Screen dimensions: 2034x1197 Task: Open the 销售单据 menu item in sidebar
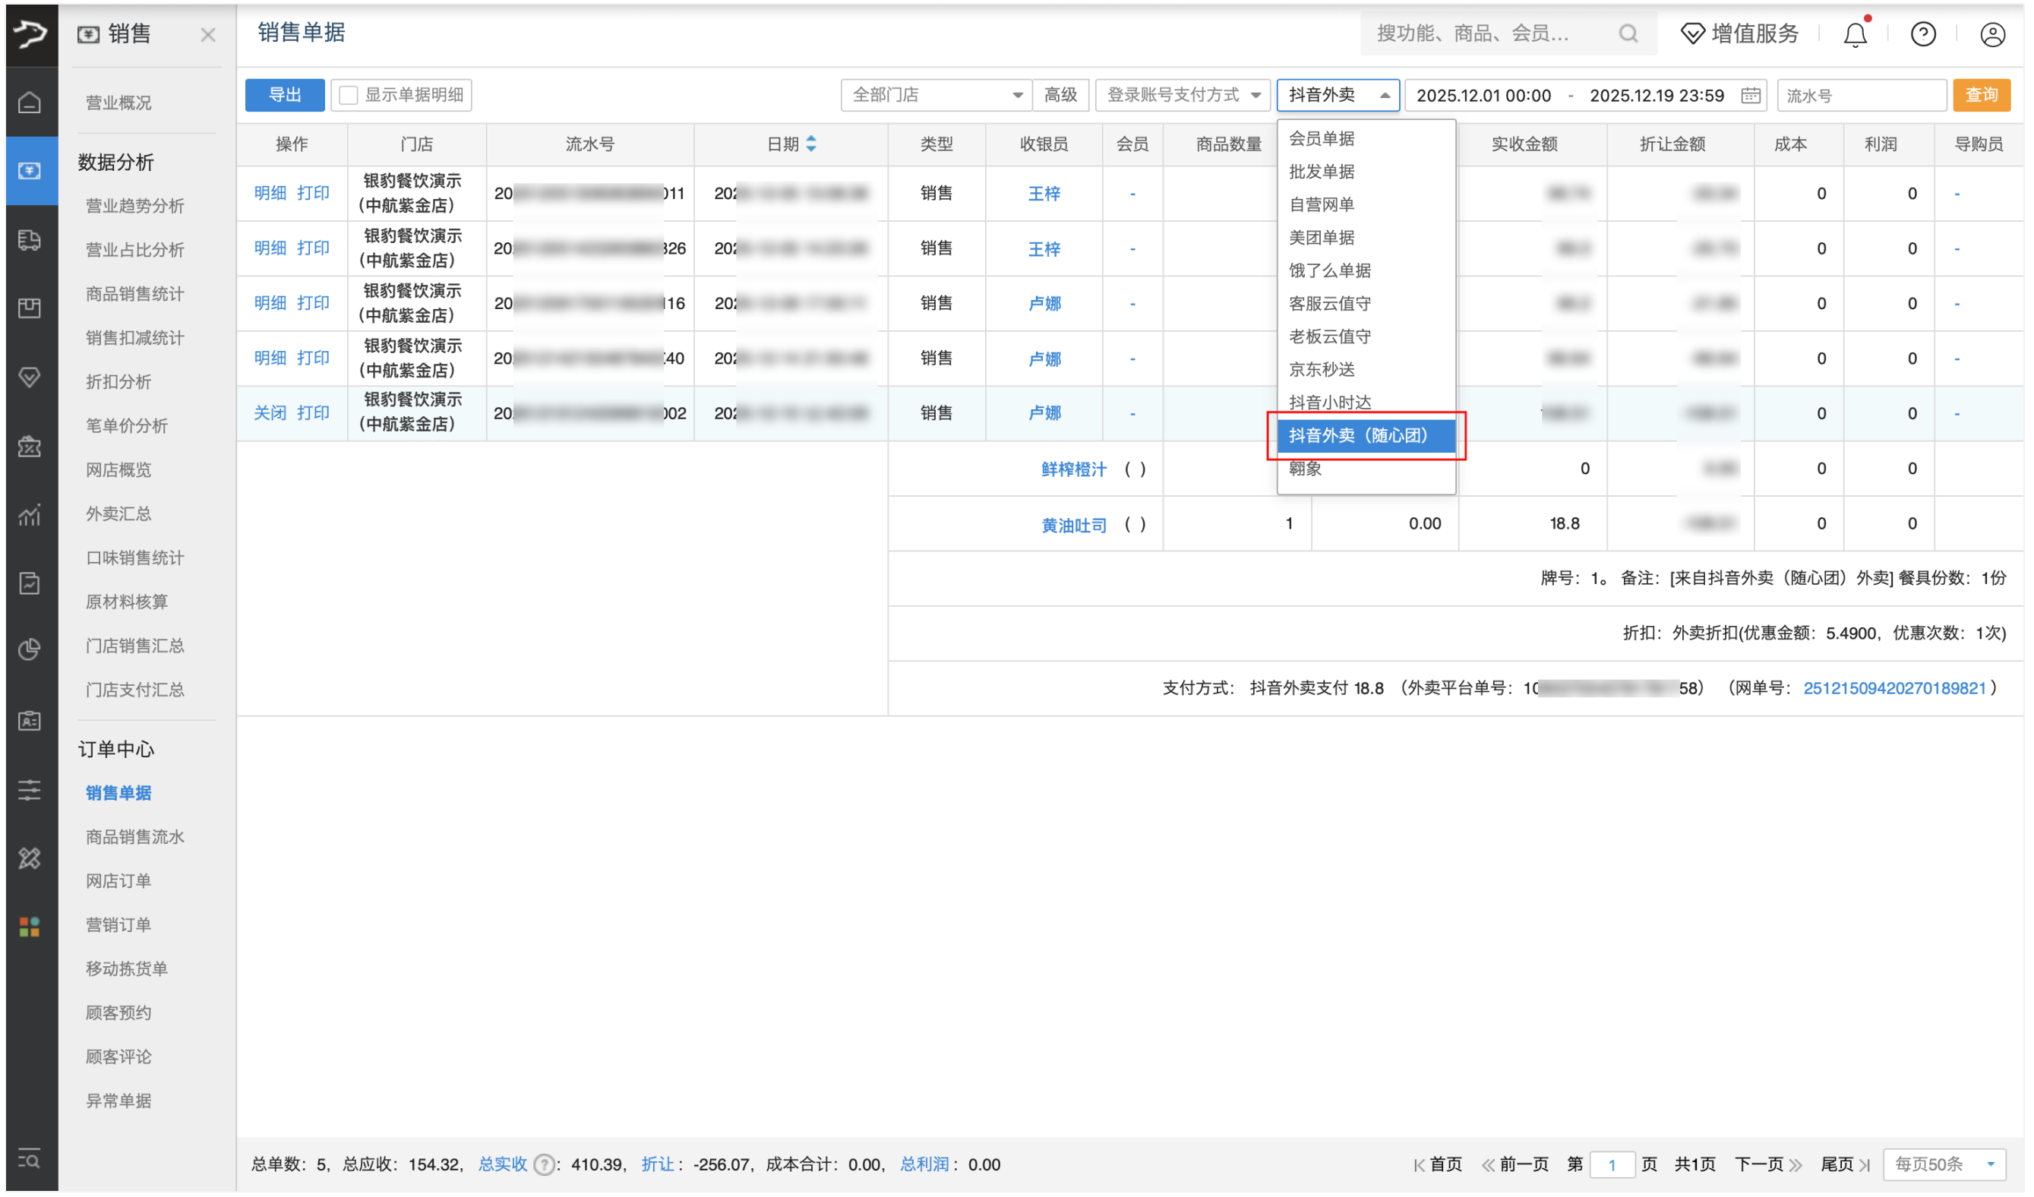point(118,793)
